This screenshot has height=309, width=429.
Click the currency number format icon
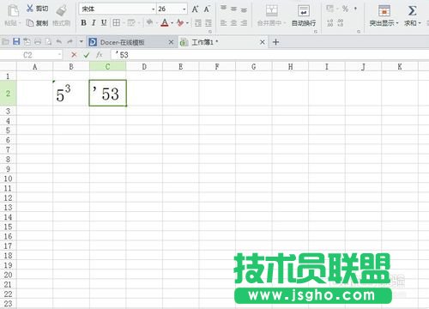click(330, 9)
